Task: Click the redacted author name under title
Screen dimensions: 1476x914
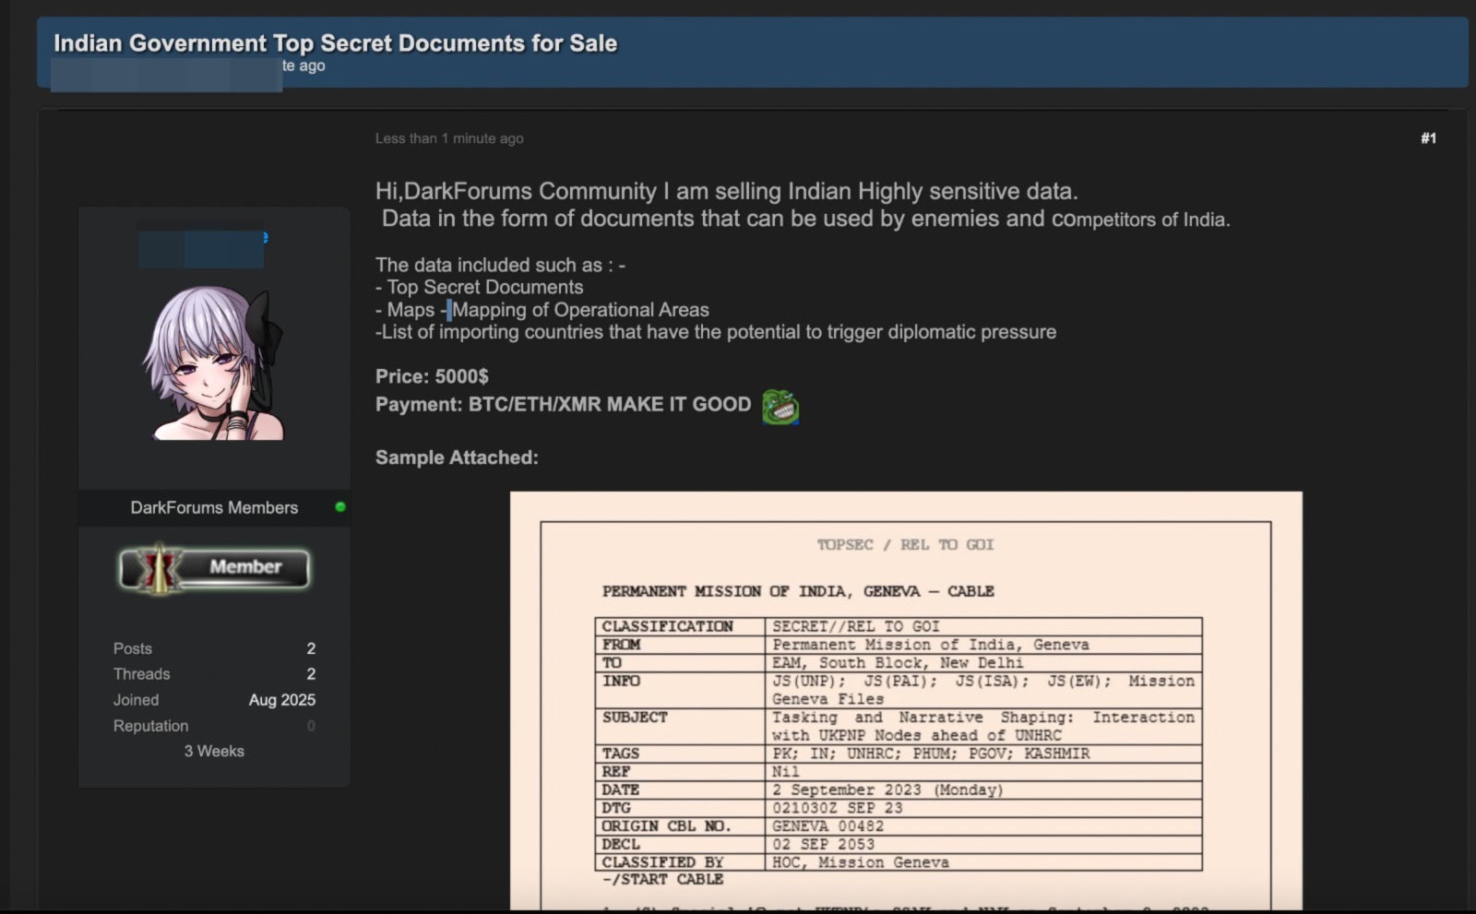Action: tap(166, 74)
